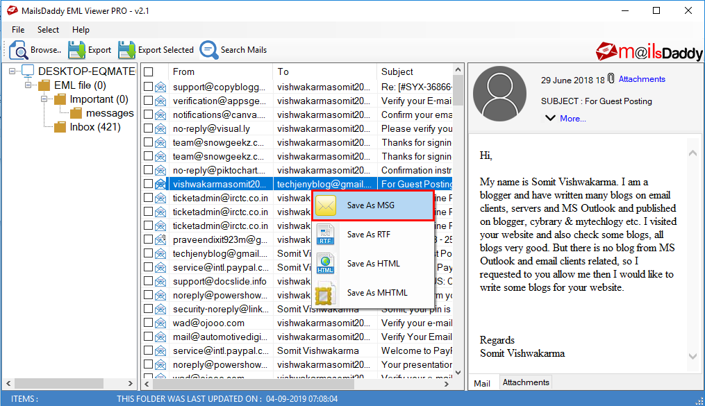Image resolution: width=705 pixels, height=406 pixels.
Task: Check the mail@automotivedigi email checkbox
Action: coord(149,337)
